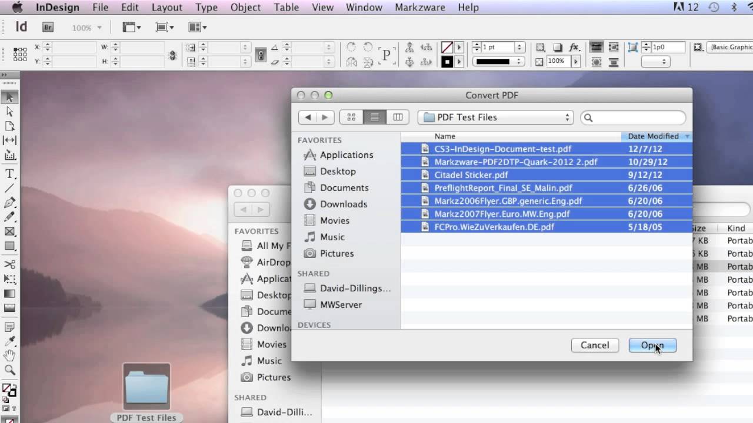Select the Pencil tool
This screenshot has height=423, width=753.
9,217
